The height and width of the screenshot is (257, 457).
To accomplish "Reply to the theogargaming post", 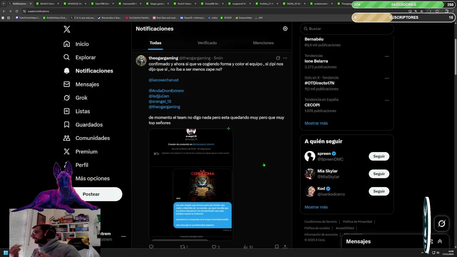I will click(x=151, y=247).
